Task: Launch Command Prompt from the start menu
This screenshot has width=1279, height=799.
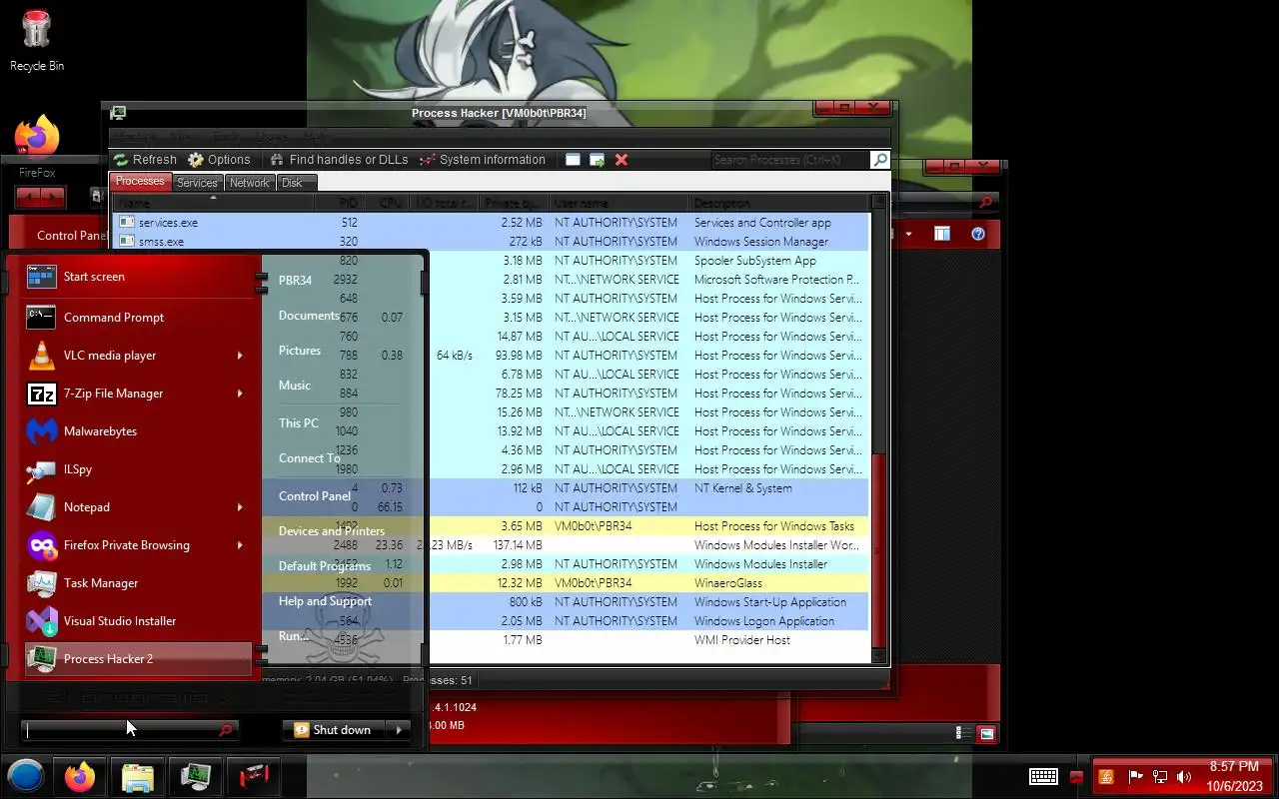Action: coord(139,318)
